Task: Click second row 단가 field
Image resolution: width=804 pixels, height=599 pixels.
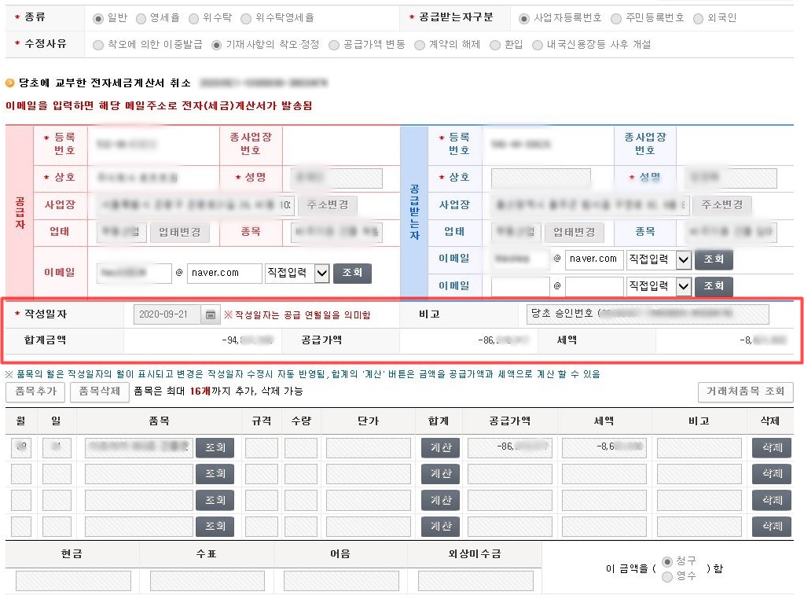Action: (368, 474)
